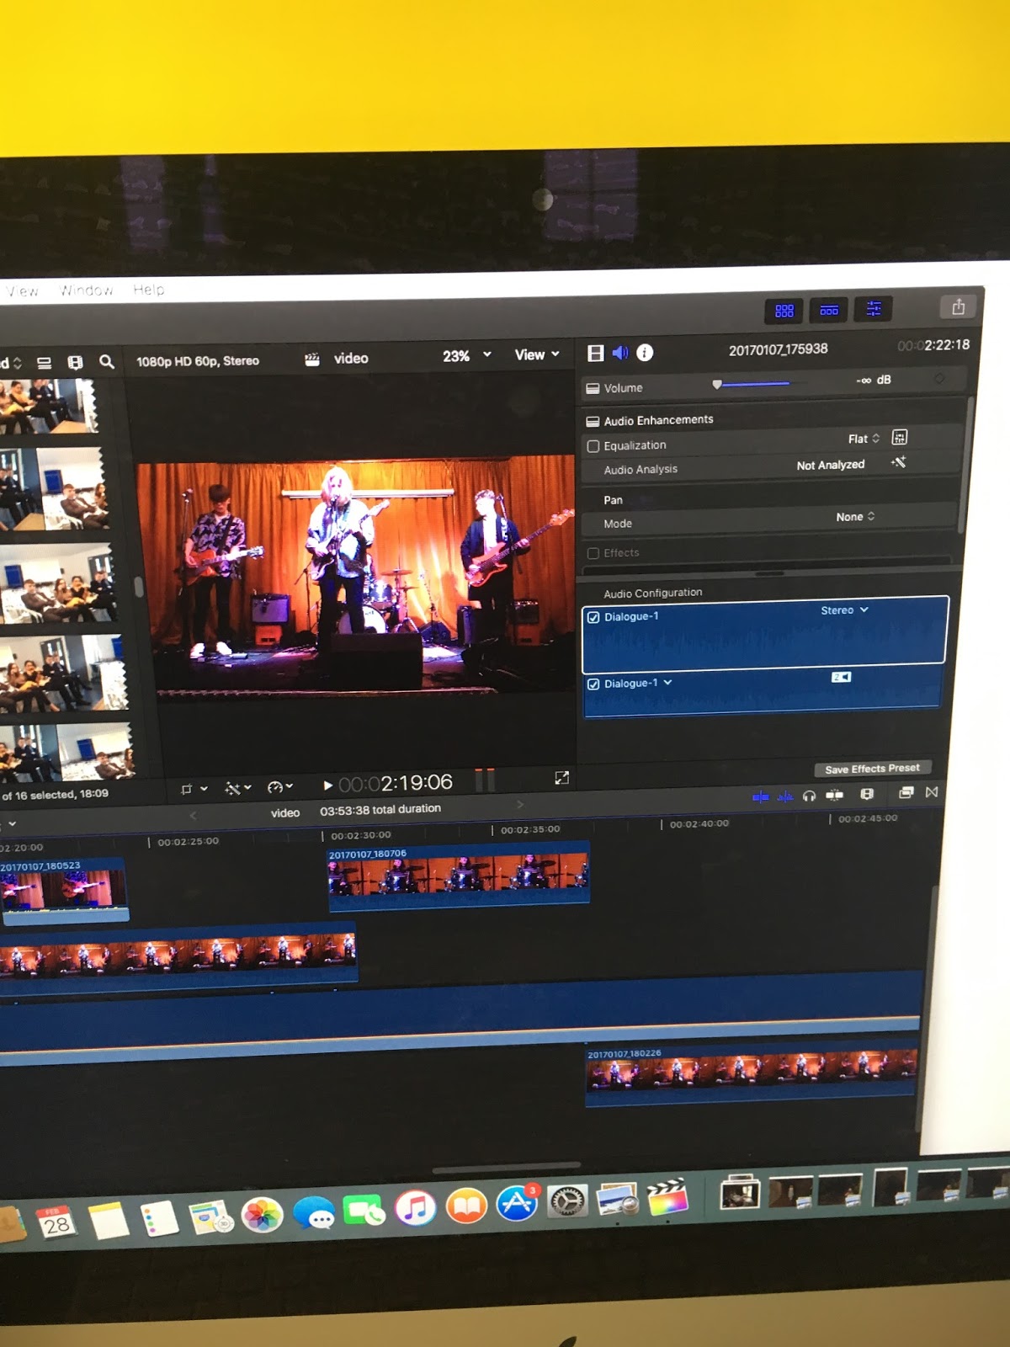Toggle the inspector panel sliders button
The height and width of the screenshot is (1347, 1010).
click(874, 309)
